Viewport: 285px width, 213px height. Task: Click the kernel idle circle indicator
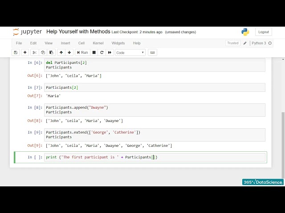[x=270, y=43]
